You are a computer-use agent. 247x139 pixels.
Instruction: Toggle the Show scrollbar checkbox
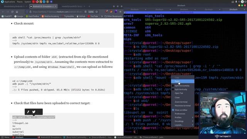click(x=173, y=110)
